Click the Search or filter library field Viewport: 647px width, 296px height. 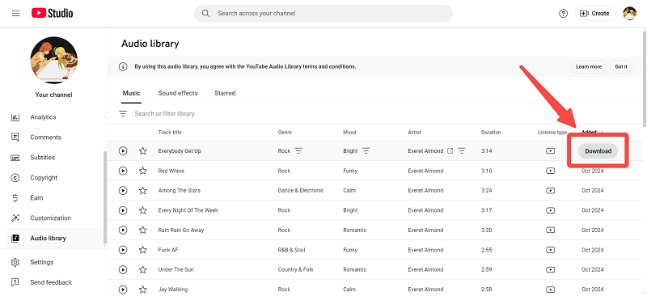[164, 113]
